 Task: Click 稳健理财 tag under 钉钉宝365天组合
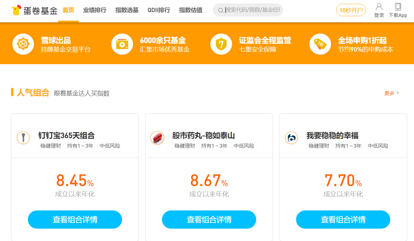click(51, 146)
